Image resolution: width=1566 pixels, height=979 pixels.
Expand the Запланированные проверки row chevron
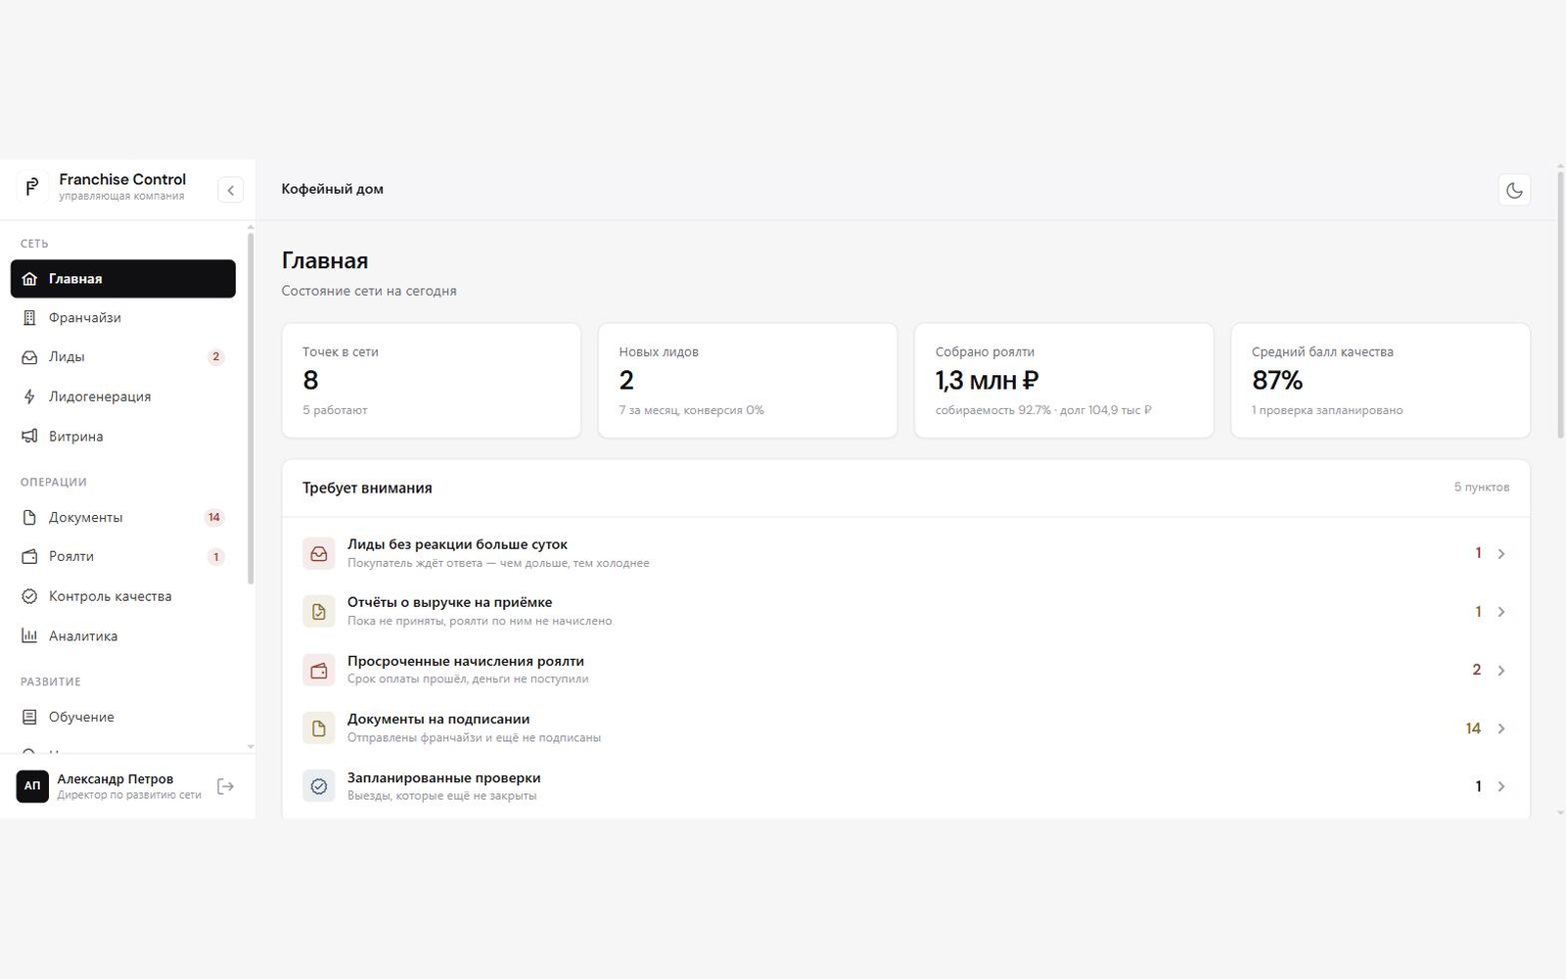point(1501,786)
